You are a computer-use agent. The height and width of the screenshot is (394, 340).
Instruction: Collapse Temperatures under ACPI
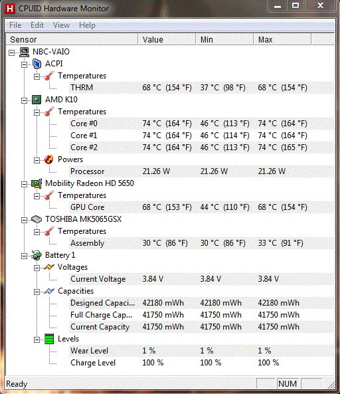pos(37,76)
